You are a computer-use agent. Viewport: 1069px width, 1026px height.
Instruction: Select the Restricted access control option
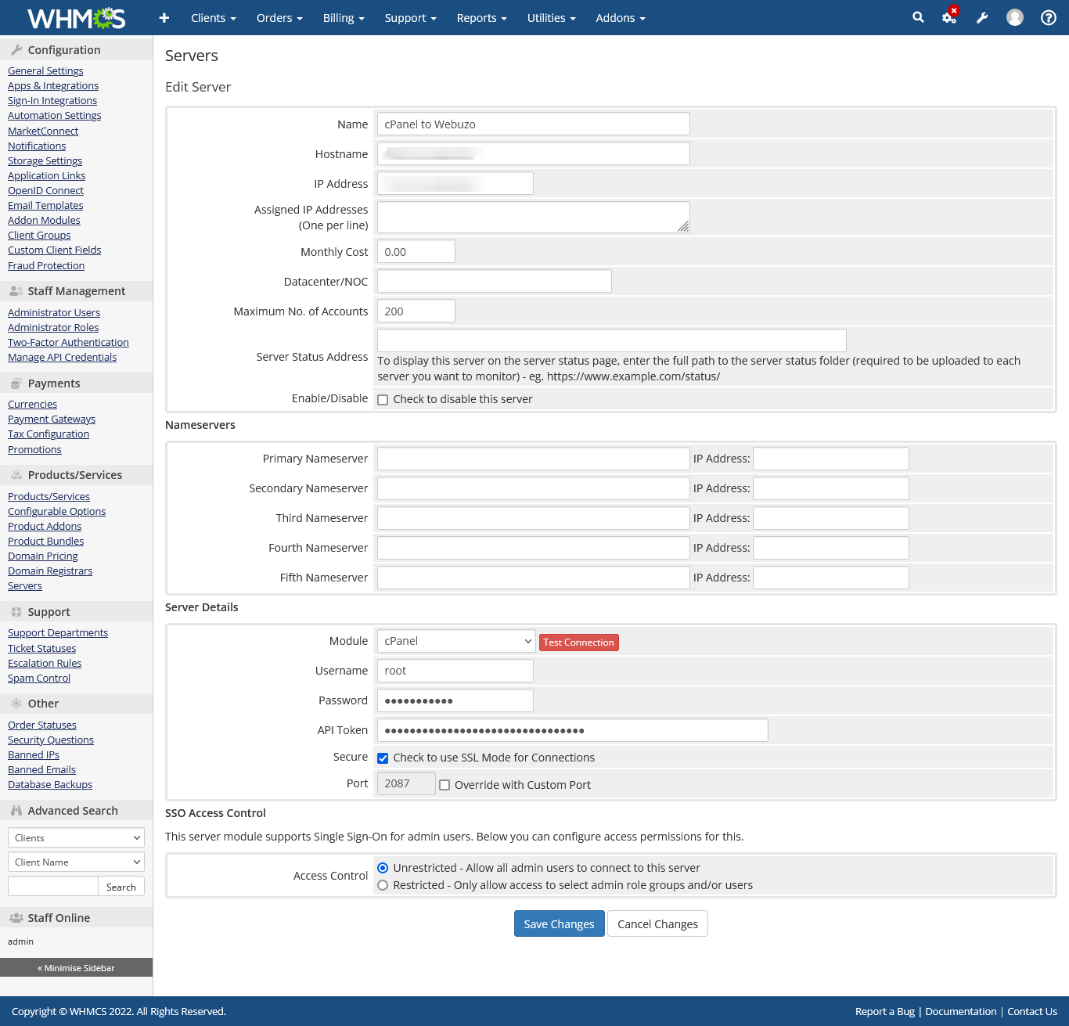[x=383, y=885]
